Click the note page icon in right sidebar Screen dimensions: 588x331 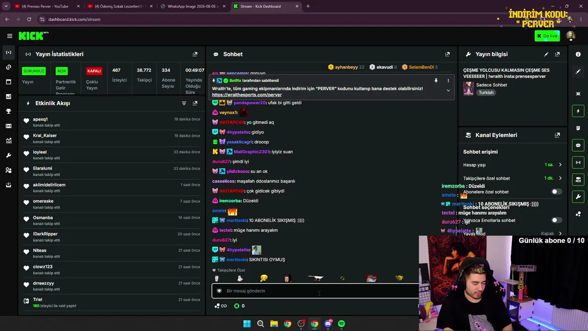point(578,128)
